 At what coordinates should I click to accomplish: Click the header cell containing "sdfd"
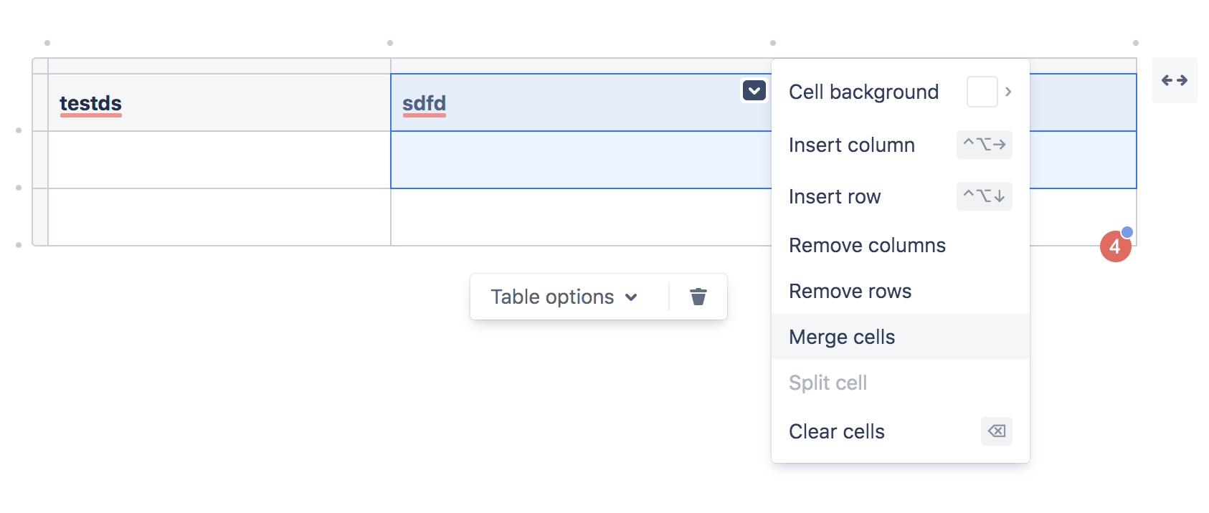[566, 103]
